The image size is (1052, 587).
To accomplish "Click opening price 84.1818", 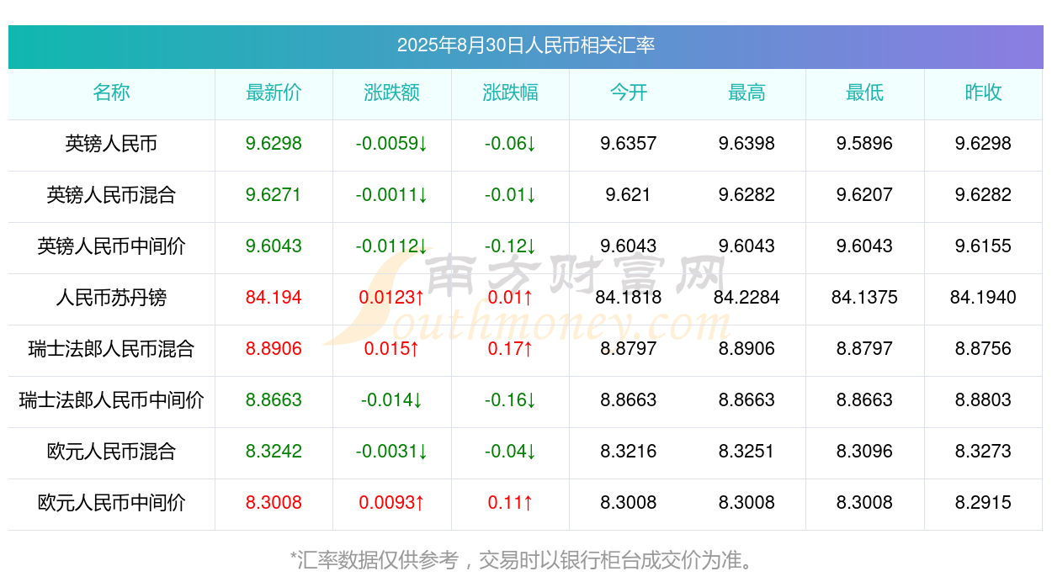I will (x=628, y=298).
